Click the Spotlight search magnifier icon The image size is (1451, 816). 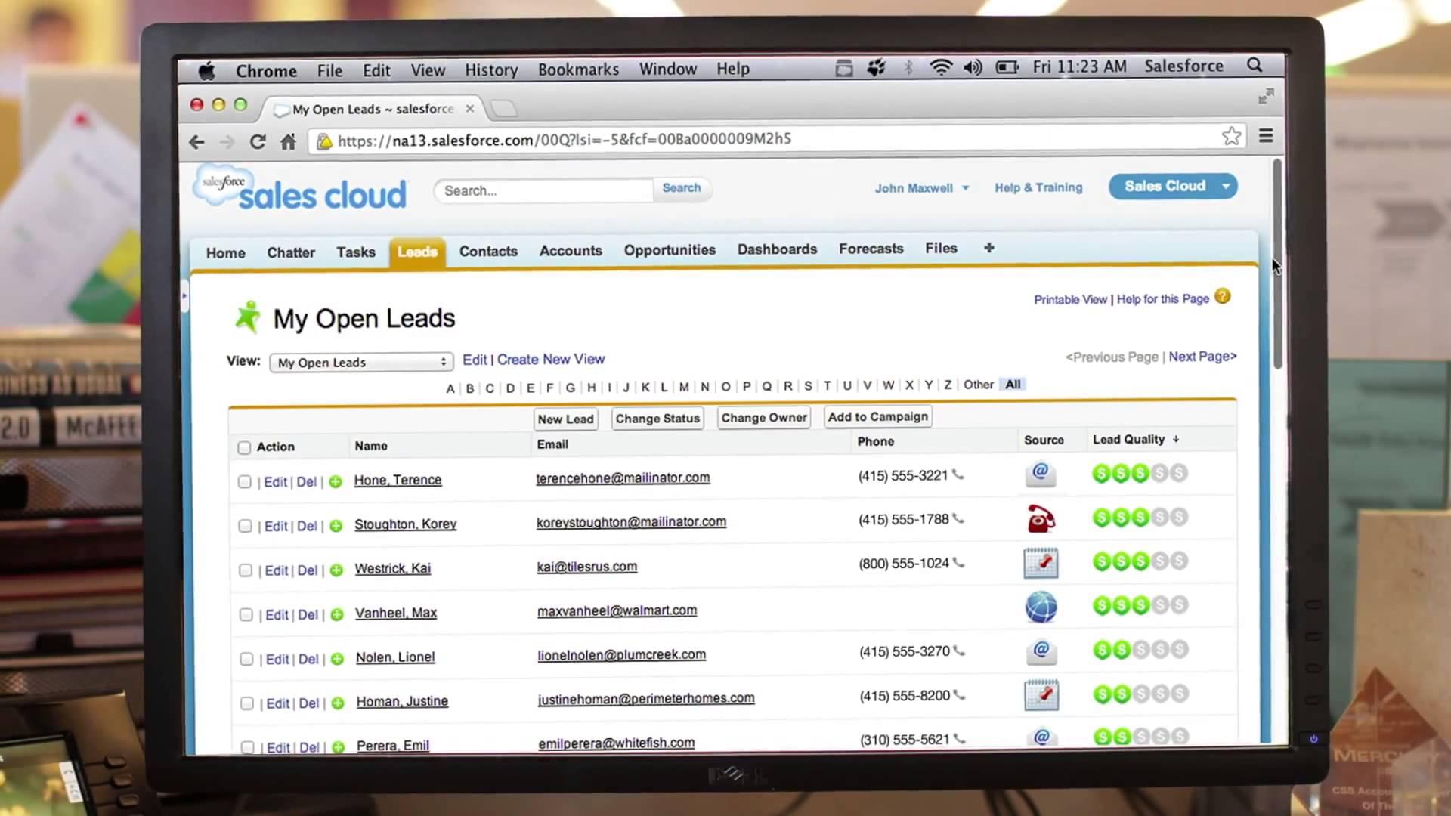point(1255,66)
